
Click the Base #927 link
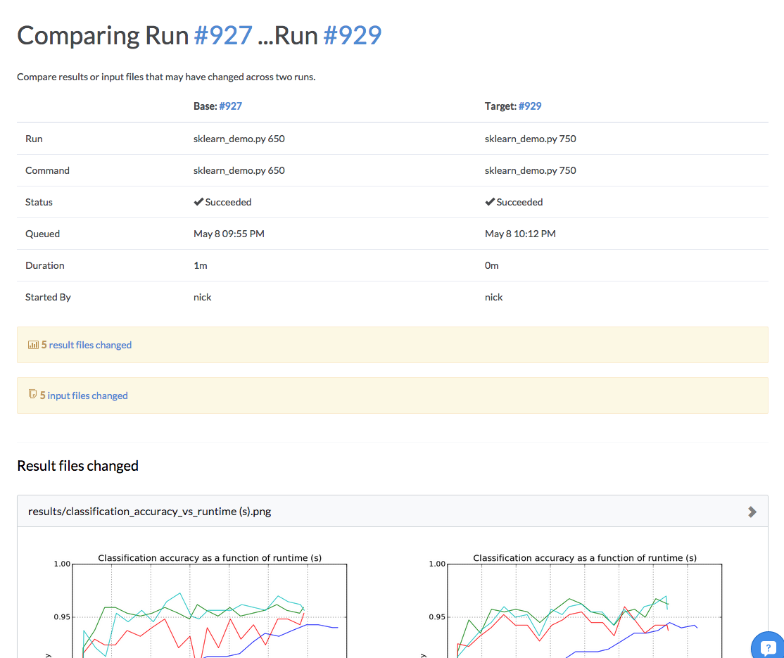point(231,106)
